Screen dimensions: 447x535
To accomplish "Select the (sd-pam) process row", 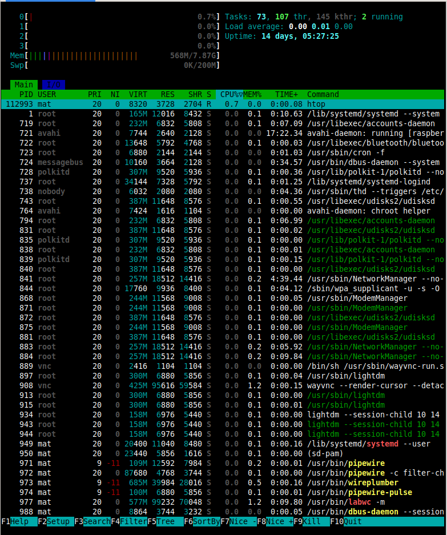I will [223, 454].
